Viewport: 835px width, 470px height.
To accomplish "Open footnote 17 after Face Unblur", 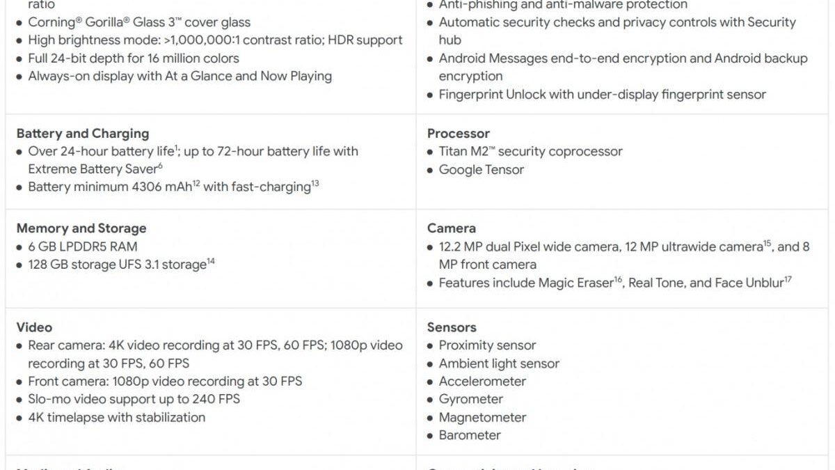I will [x=788, y=279].
